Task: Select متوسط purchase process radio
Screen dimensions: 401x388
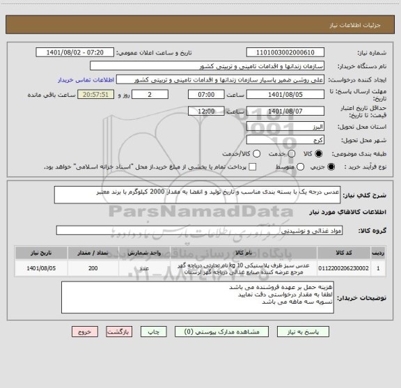Action: point(300,167)
